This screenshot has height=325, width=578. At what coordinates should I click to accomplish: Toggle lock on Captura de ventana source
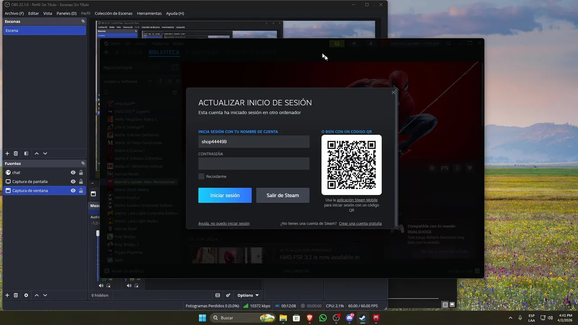[x=81, y=190]
